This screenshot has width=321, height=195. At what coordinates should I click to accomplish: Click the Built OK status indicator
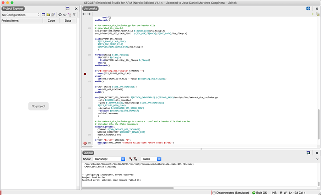coord(260,193)
